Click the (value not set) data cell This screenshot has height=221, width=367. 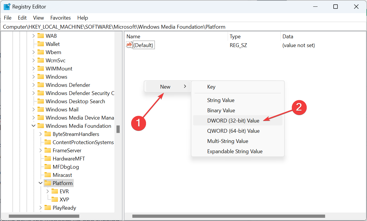pyautogui.click(x=299, y=45)
